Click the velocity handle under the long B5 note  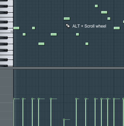pyautogui.click(x=51, y=99)
